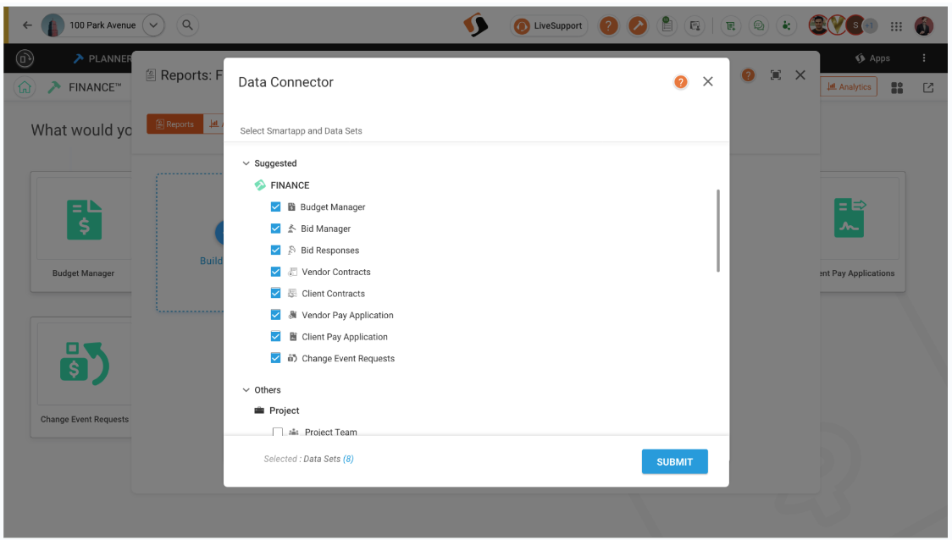Uncheck Vendor Pay Application checkbox

[275, 315]
